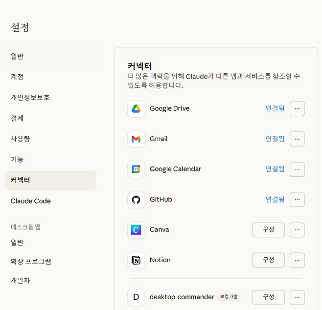Click the 연결됨 status for Google Drive
The image size is (322, 310).
click(x=275, y=108)
